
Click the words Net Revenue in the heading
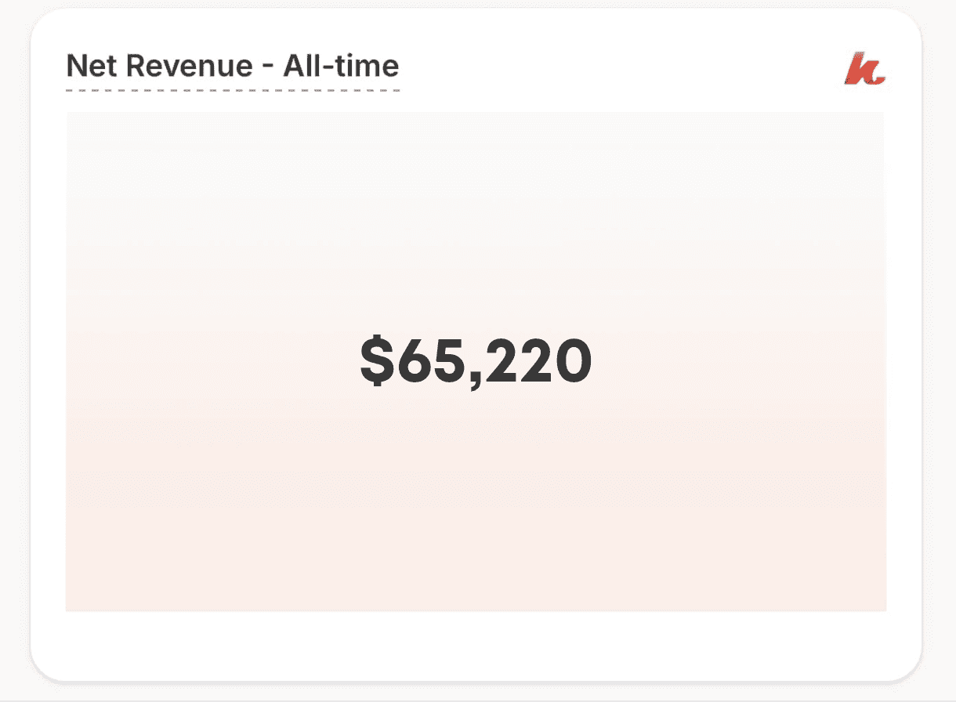click(160, 66)
